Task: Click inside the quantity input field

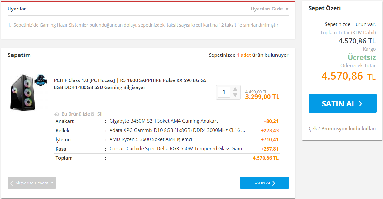Action: (x=224, y=92)
